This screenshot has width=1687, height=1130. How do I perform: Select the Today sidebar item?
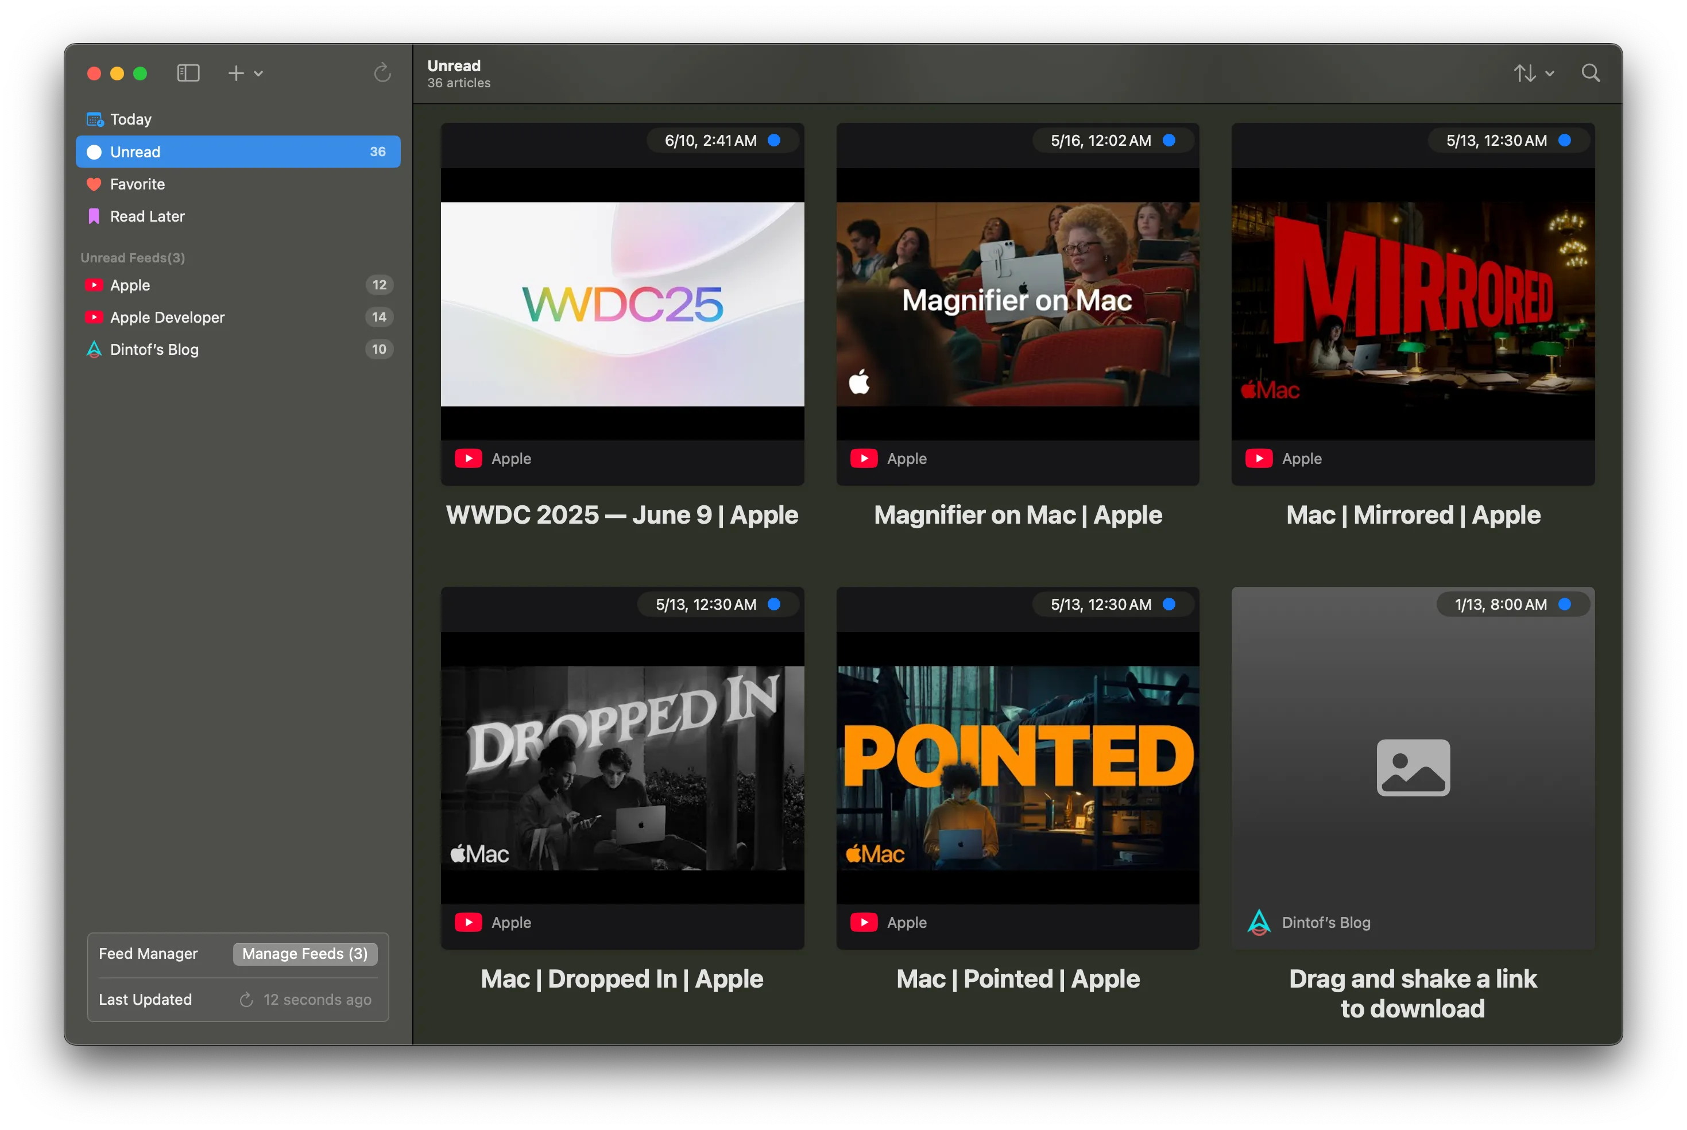tap(130, 119)
